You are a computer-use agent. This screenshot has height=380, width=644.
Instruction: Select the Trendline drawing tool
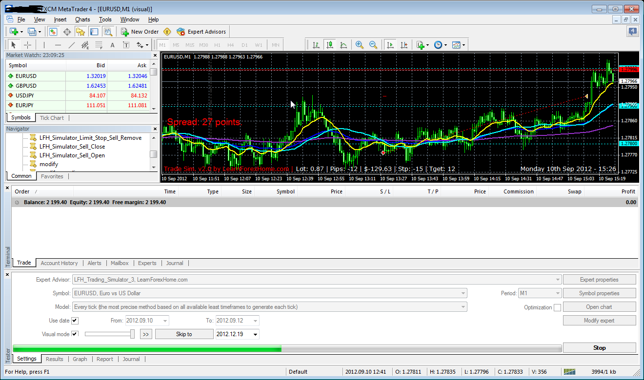[71, 45]
